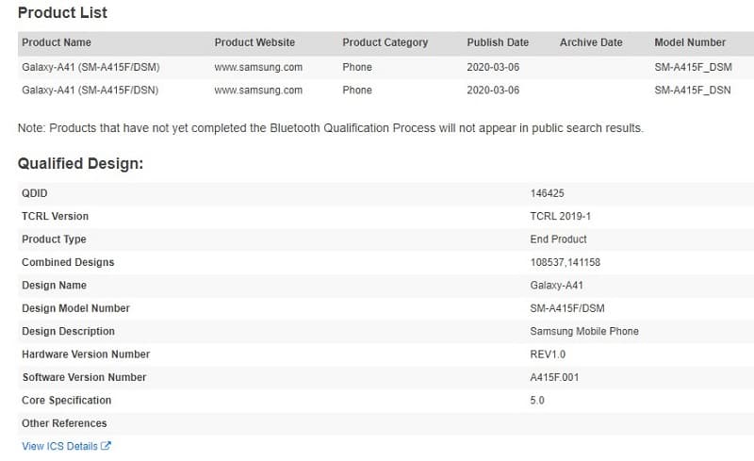Click the external-link icon beside View ICS Details
Screen dimensions: 754x461
point(106,446)
